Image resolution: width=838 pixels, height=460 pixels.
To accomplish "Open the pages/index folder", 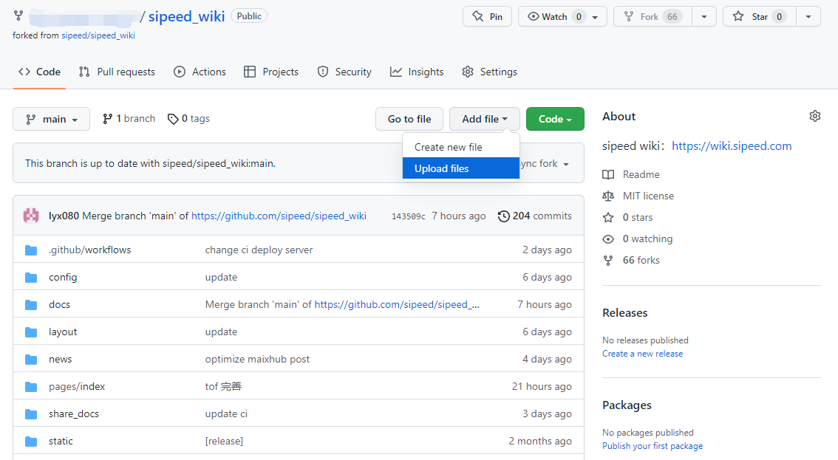I will coord(76,386).
